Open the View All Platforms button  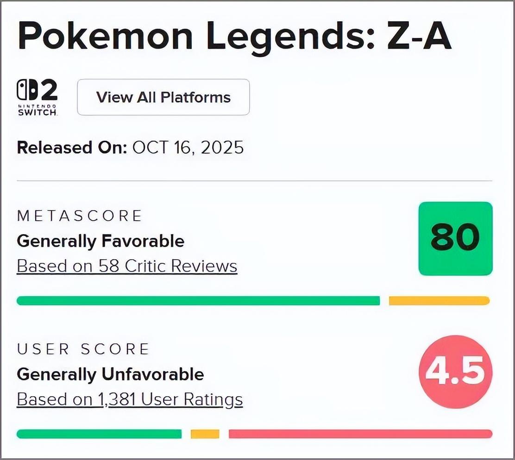[x=163, y=97]
